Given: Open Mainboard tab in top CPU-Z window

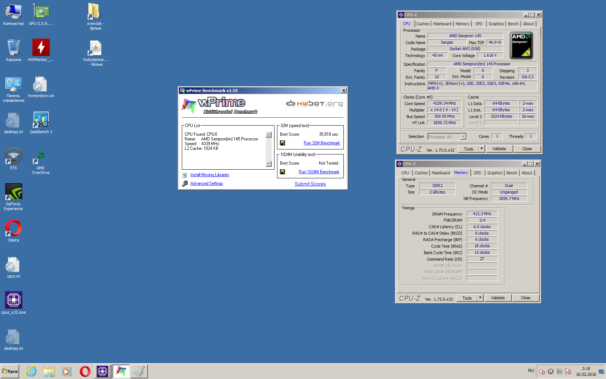Looking at the screenshot, I should pyautogui.click(x=442, y=24).
